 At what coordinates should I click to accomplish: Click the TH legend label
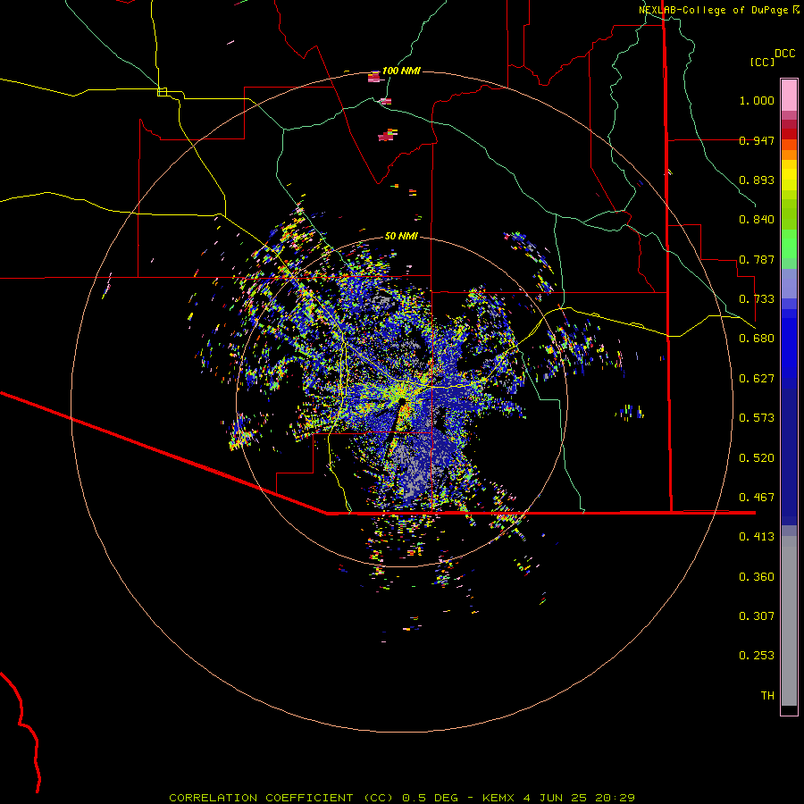pyautogui.click(x=767, y=696)
